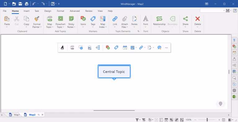Open the resources person pane in sidebar

[x=234, y=59]
